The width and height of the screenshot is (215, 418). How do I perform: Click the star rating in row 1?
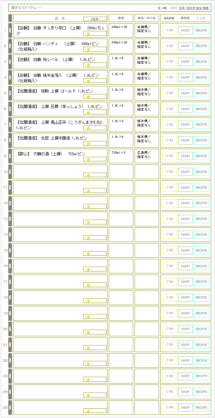coord(88,34)
